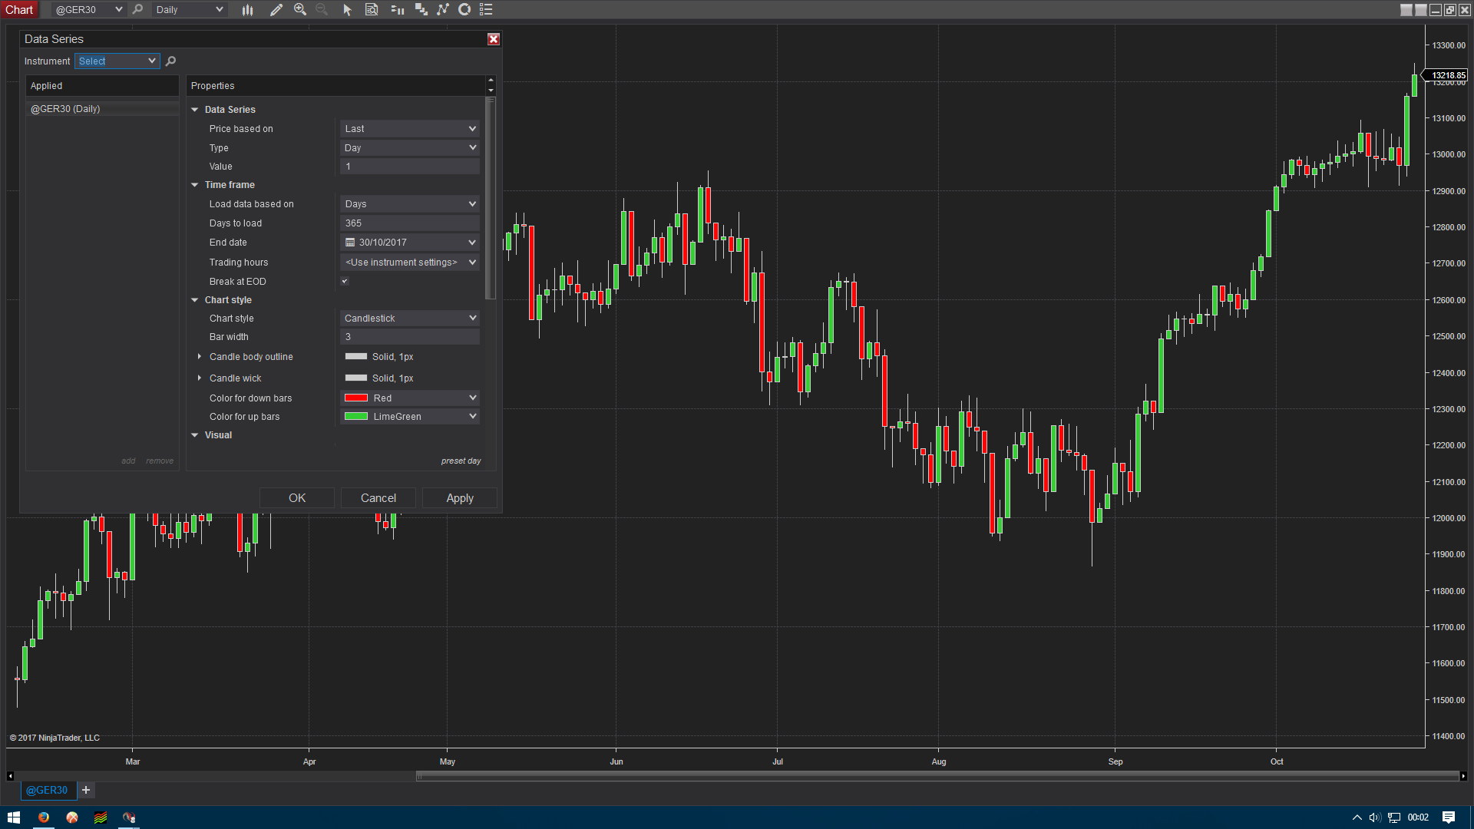
Task: Open the bar type chart icon
Action: coord(247,10)
